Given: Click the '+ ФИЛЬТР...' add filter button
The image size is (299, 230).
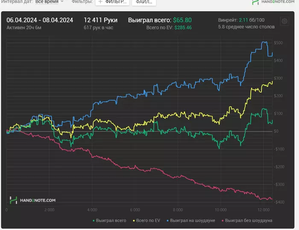Looking at the screenshot, I should pyautogui.click(x=112, y=2).
